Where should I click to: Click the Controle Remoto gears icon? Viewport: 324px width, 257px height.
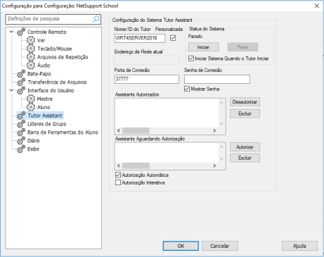pyautogui.click(x=21, y=32)
